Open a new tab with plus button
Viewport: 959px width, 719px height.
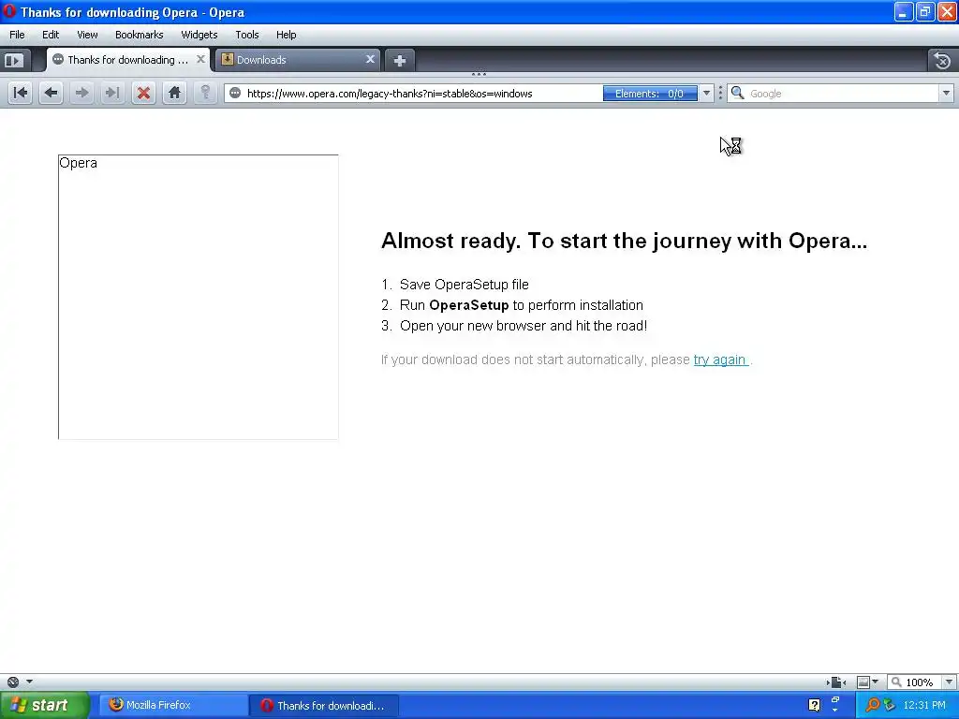click(400, 60)
